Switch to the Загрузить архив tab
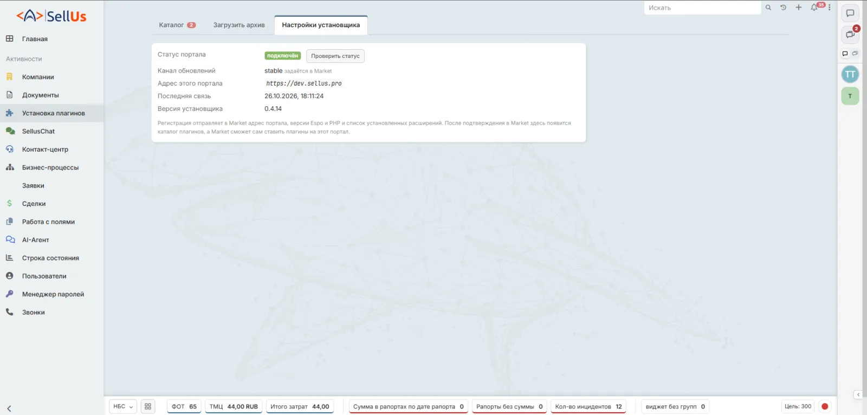 [x=239, y=25]
